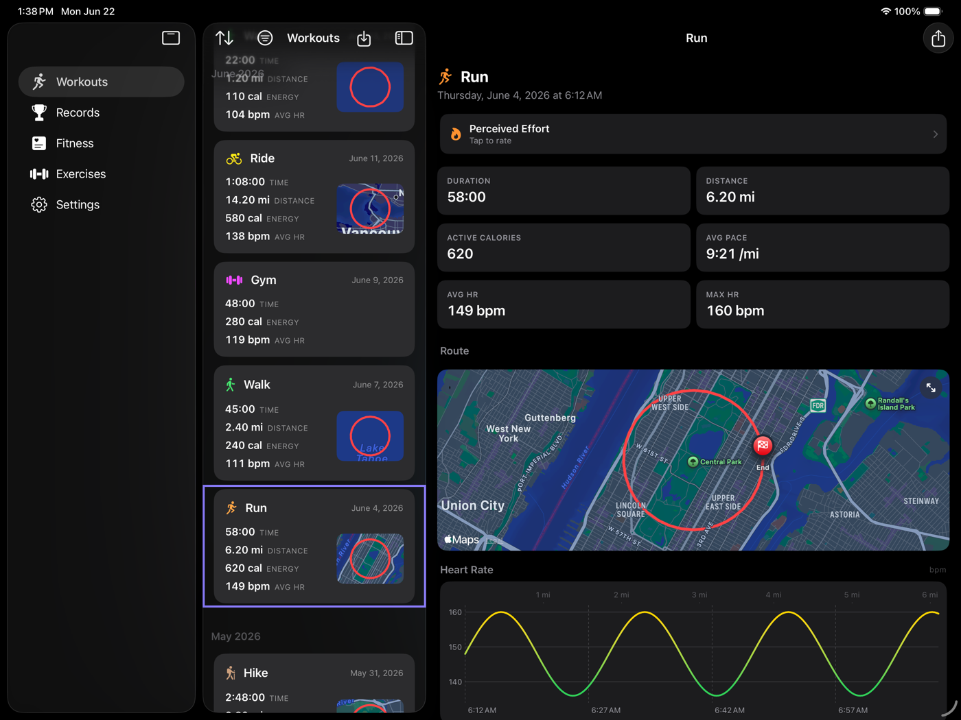Tap the Heart Rate section label

pyautogui.click(x=467, y=570)
